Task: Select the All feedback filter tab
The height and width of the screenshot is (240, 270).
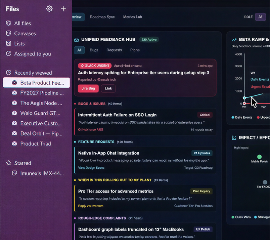Action: click(79, 50)
